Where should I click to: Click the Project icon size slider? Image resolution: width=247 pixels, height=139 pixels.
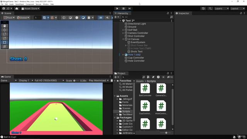pyautogui.click(x=165, y=133)
